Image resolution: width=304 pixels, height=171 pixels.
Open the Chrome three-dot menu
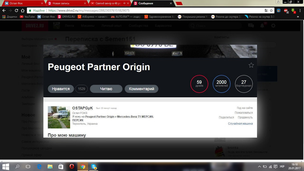pos(300,10)
